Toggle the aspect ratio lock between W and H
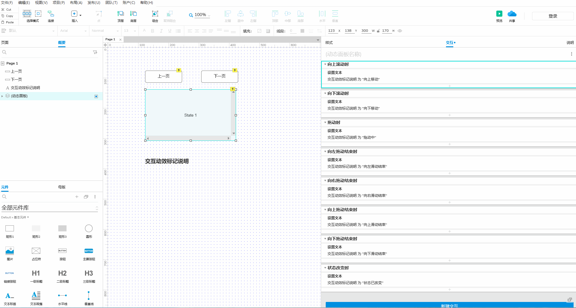The height and width of the screenshot is (308, 576). pyautogui.click(x=378, y=31)
